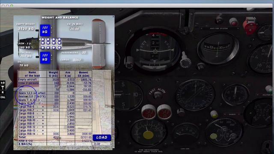Flip the FAST ALIGN switch on the cockpit panel
The width and height of the screenshot is (274, 154).
click(x=158, y=95)
